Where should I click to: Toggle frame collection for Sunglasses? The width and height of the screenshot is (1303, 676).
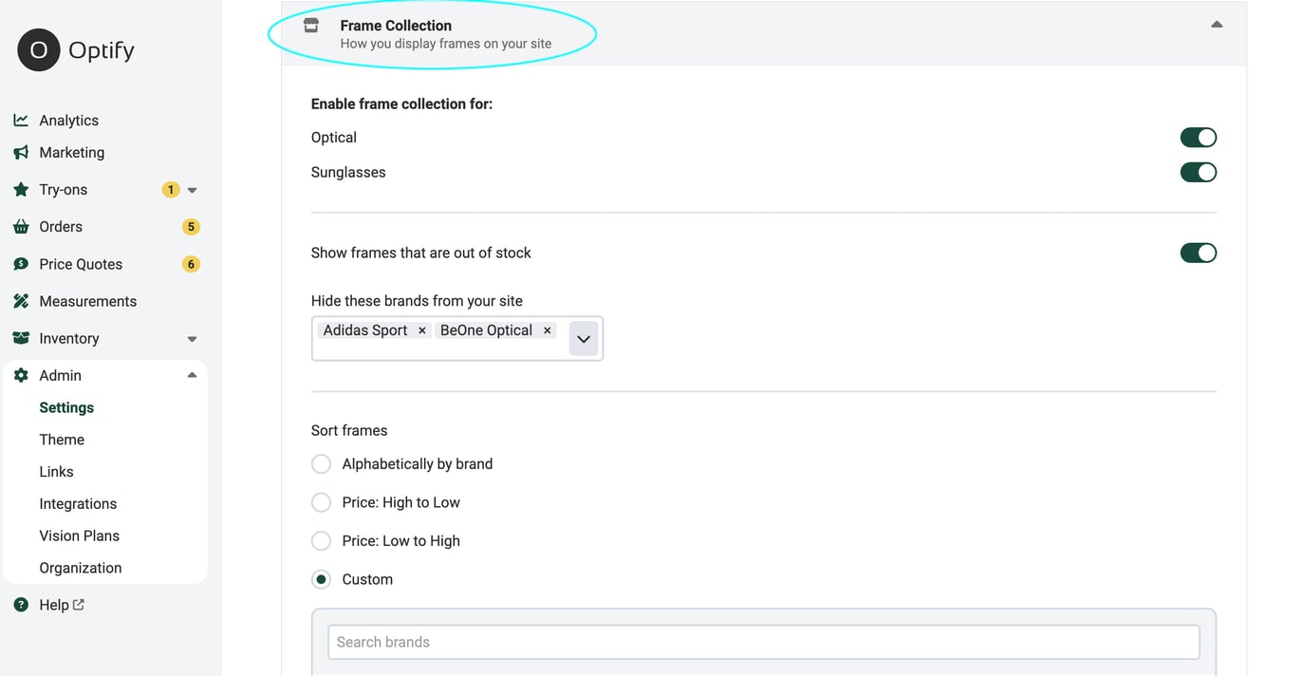click(1198, 172)
